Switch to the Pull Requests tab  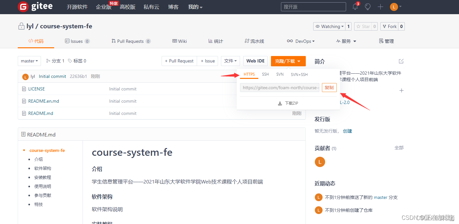click(131, 41)
